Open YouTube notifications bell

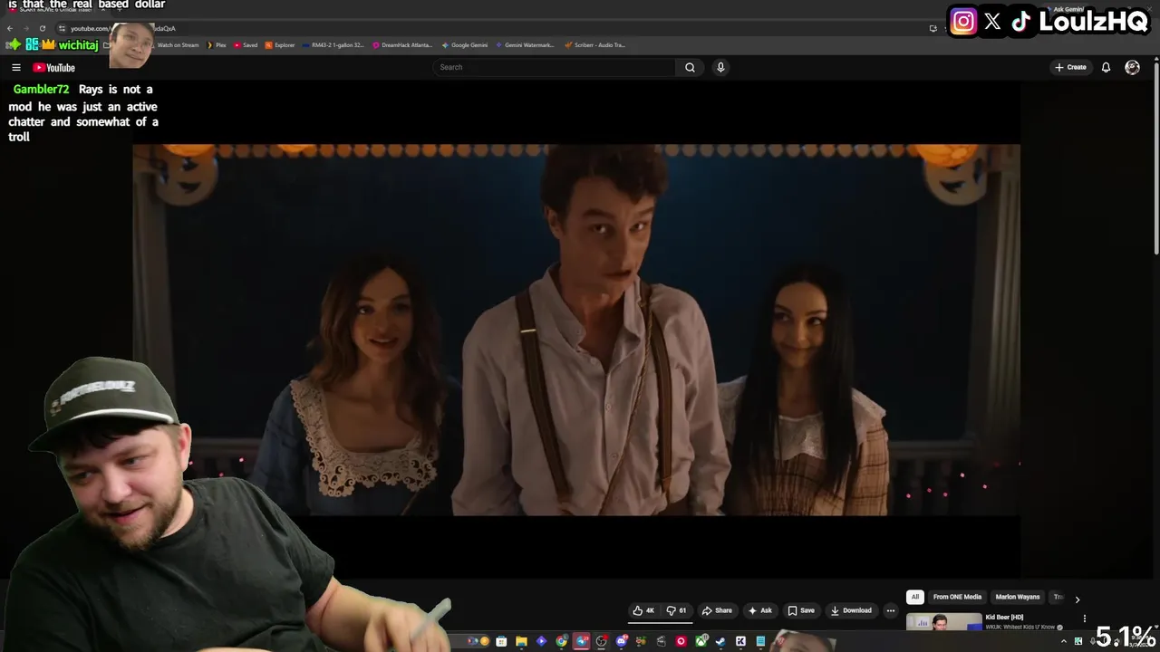pos(1106,67)
